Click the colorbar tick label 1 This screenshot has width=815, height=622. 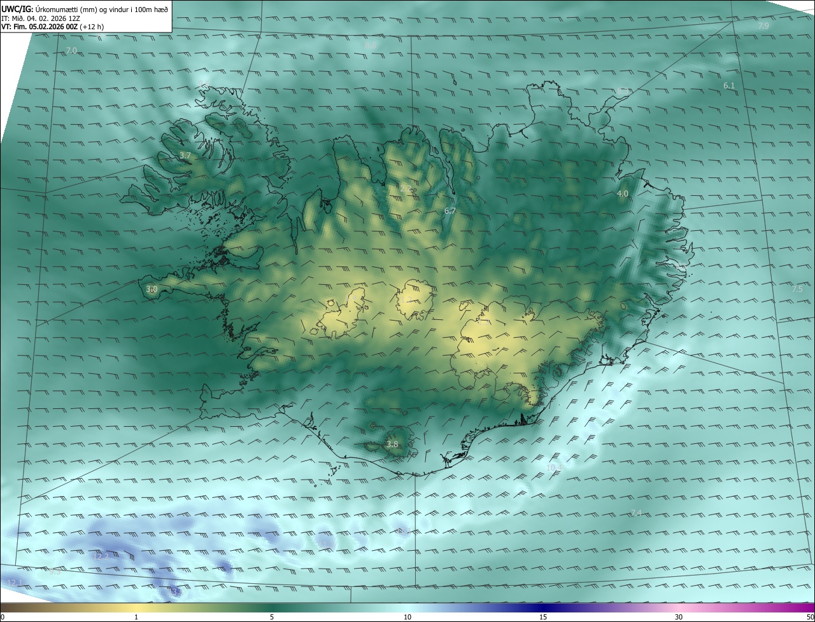[x=136, y=617]
